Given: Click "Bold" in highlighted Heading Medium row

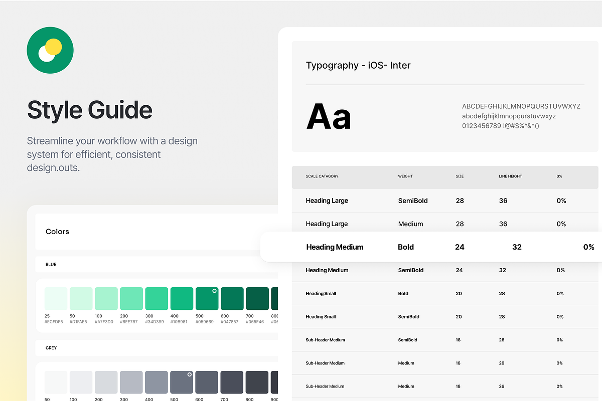Looking at the screenshot, I should pyautogui.click(x=406, y=247).
